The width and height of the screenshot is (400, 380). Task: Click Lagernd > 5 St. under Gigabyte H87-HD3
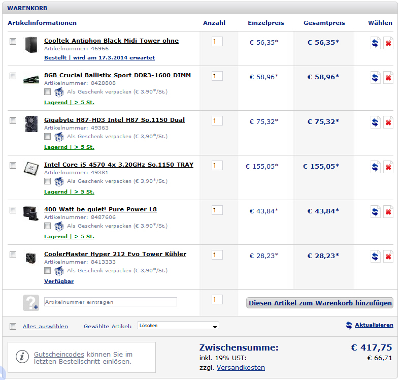(x=69, y=147)
